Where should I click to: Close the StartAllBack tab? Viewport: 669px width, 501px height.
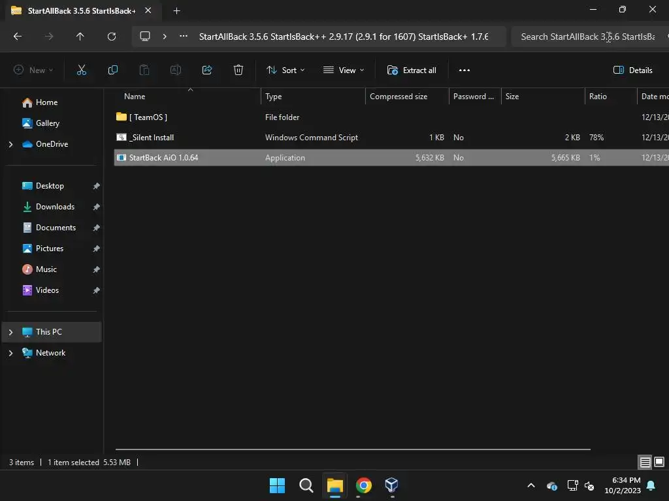[x=148, y=10]
